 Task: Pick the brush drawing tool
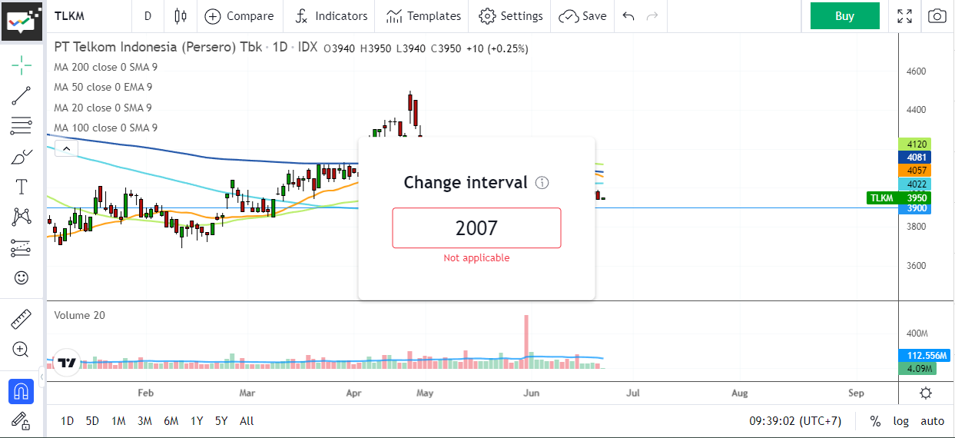click(22, 158)
